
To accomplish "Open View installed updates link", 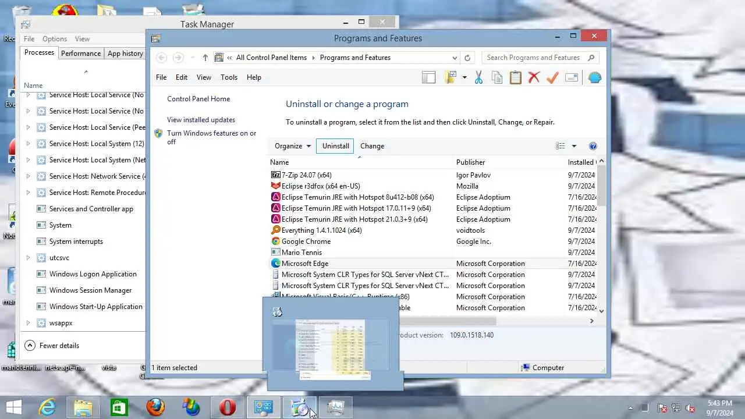I will tap(201, 120).
